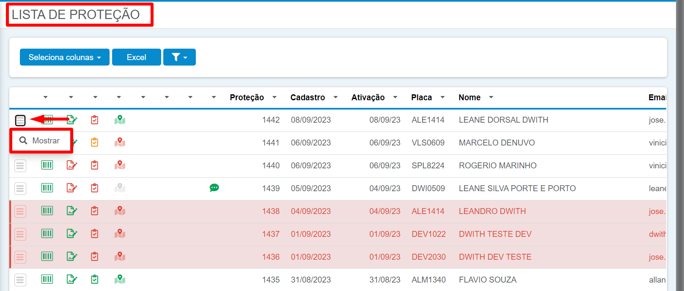Click the green clipboard check icon in row 1435
684x291 pixels.
95,279
